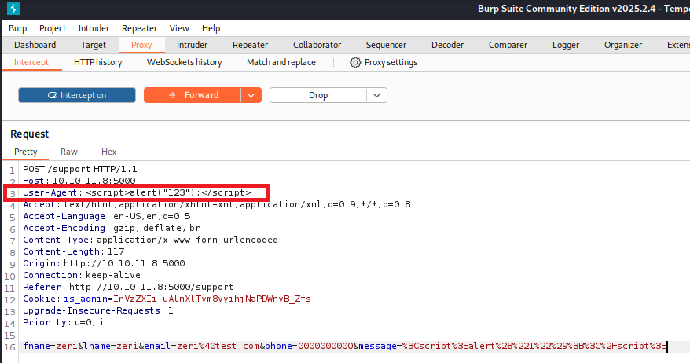
Task: Open the Burp menu
Action: tap(17, 28)
